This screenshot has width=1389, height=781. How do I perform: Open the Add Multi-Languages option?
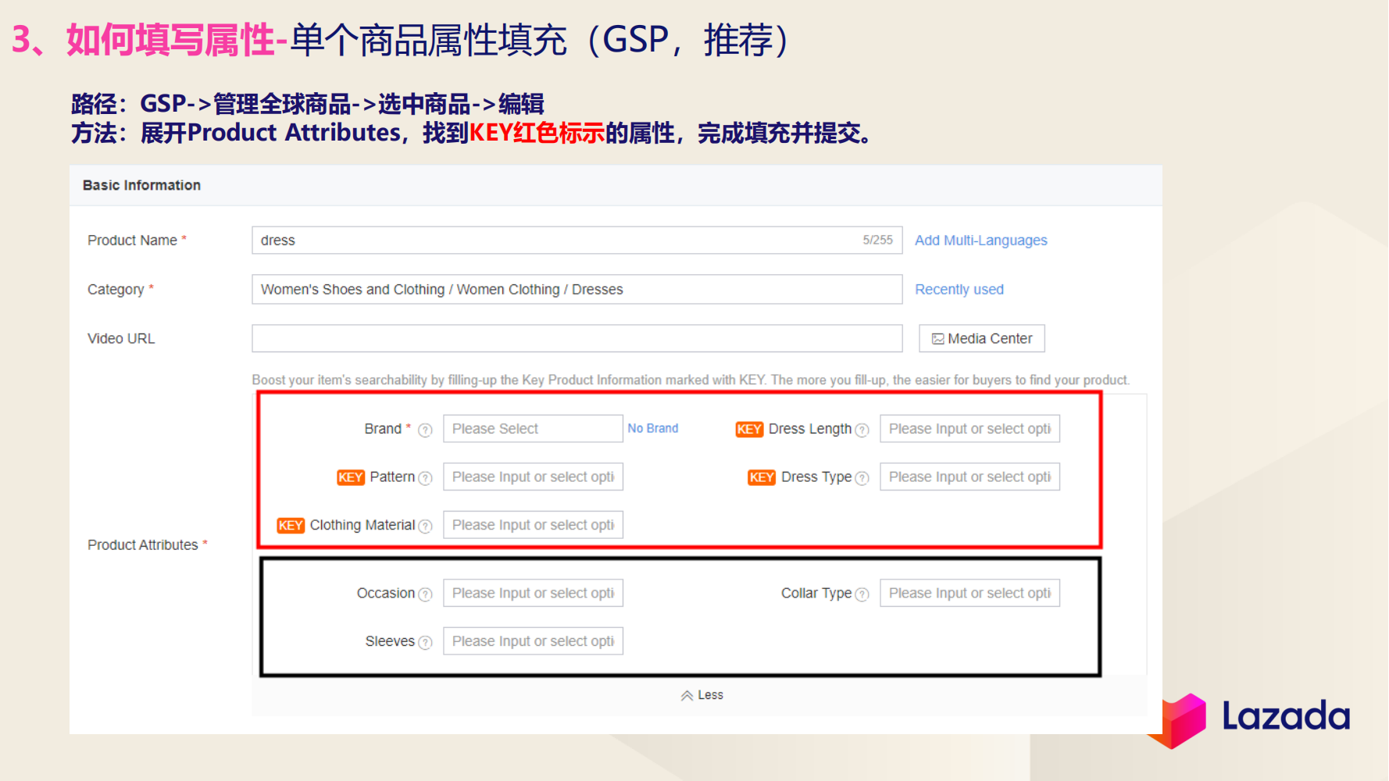pos(980,240)
